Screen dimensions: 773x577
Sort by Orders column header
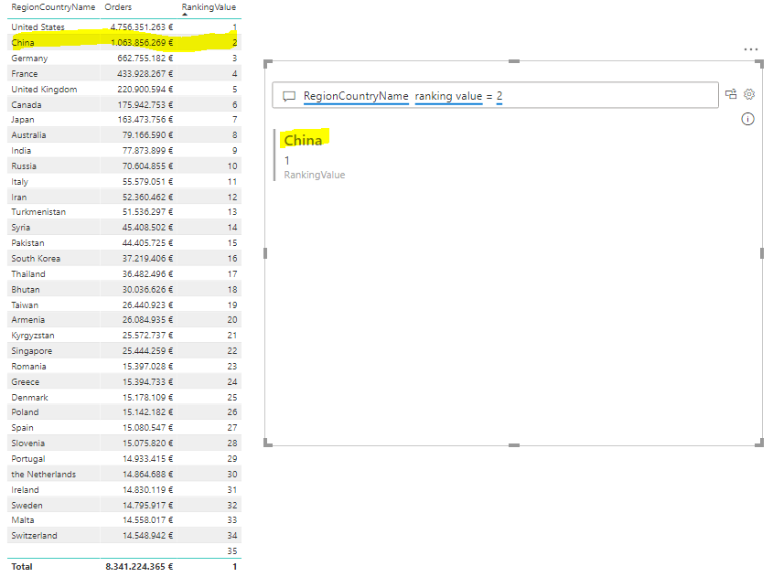pos(118,7)
